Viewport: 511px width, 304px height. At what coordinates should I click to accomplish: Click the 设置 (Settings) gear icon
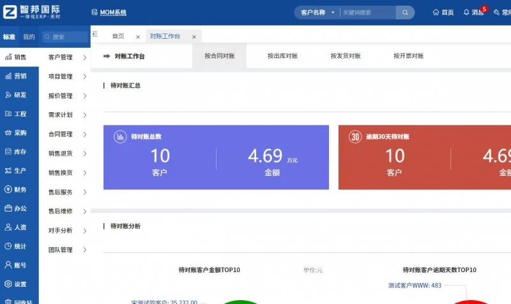(x=8, y=284)
